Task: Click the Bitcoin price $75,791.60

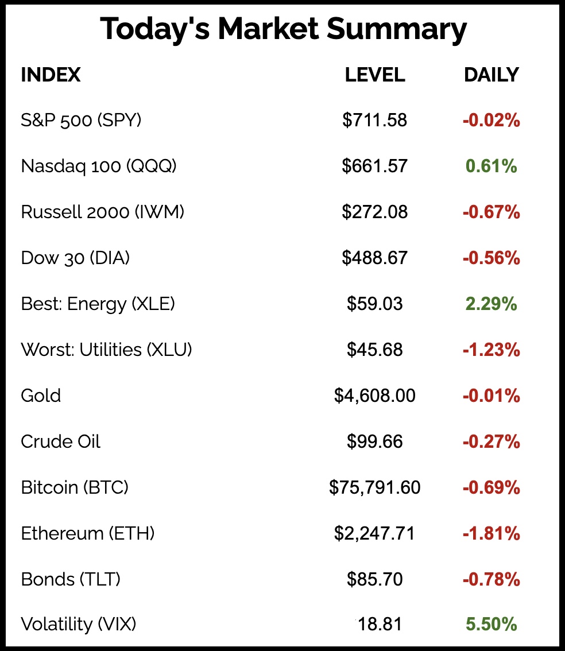Action: [374, 487]
